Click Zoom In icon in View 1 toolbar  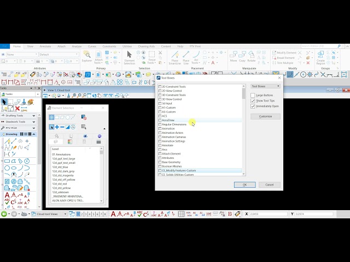point(74,96)
